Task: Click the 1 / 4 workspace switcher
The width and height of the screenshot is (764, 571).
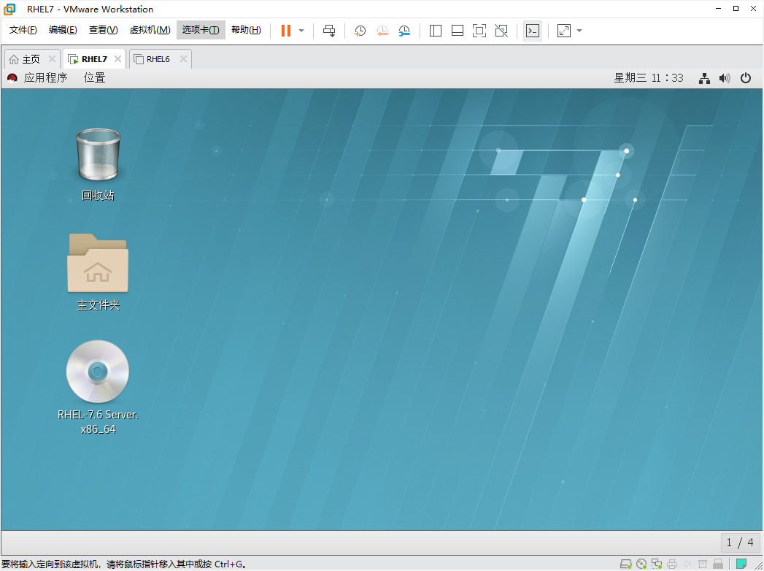Action: click(x=740, y=543)
